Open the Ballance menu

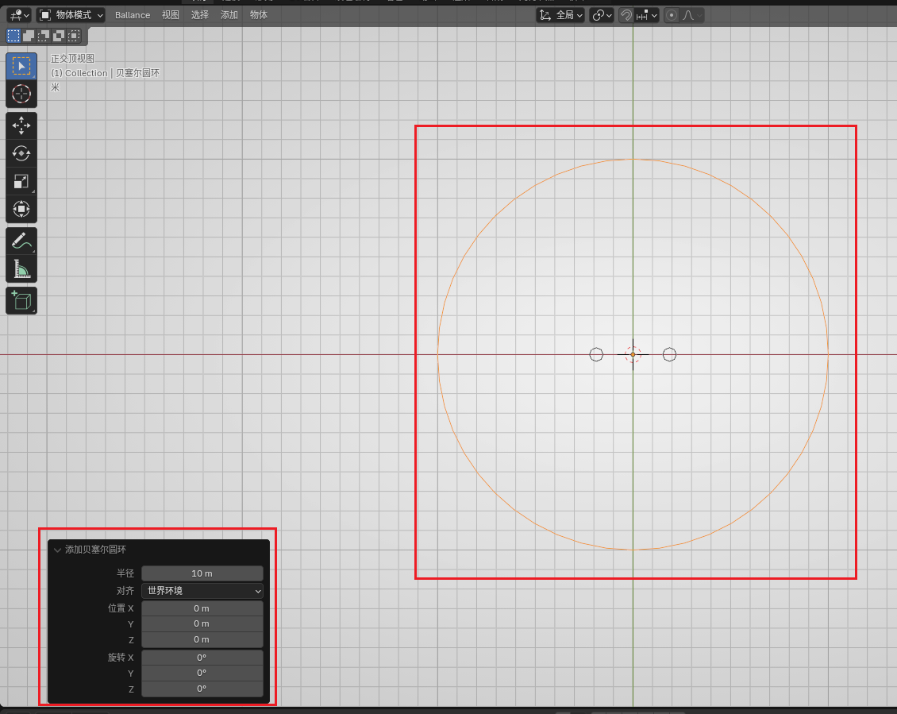coord(132,15)
